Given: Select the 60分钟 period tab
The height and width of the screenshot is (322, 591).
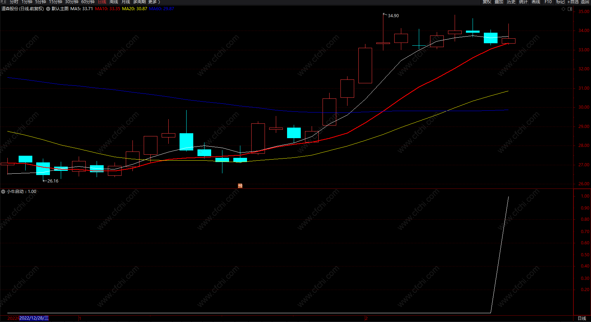Looking at the screenshot, I should pos(88,2).
